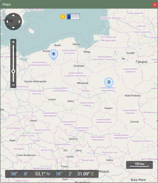This screenshot has width=158, height=183.
Task: Click the longitude degrees value 16°
Action: coord(59,174)
